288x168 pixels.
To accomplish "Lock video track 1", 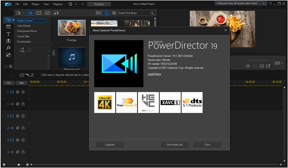I will click(23, 92).
